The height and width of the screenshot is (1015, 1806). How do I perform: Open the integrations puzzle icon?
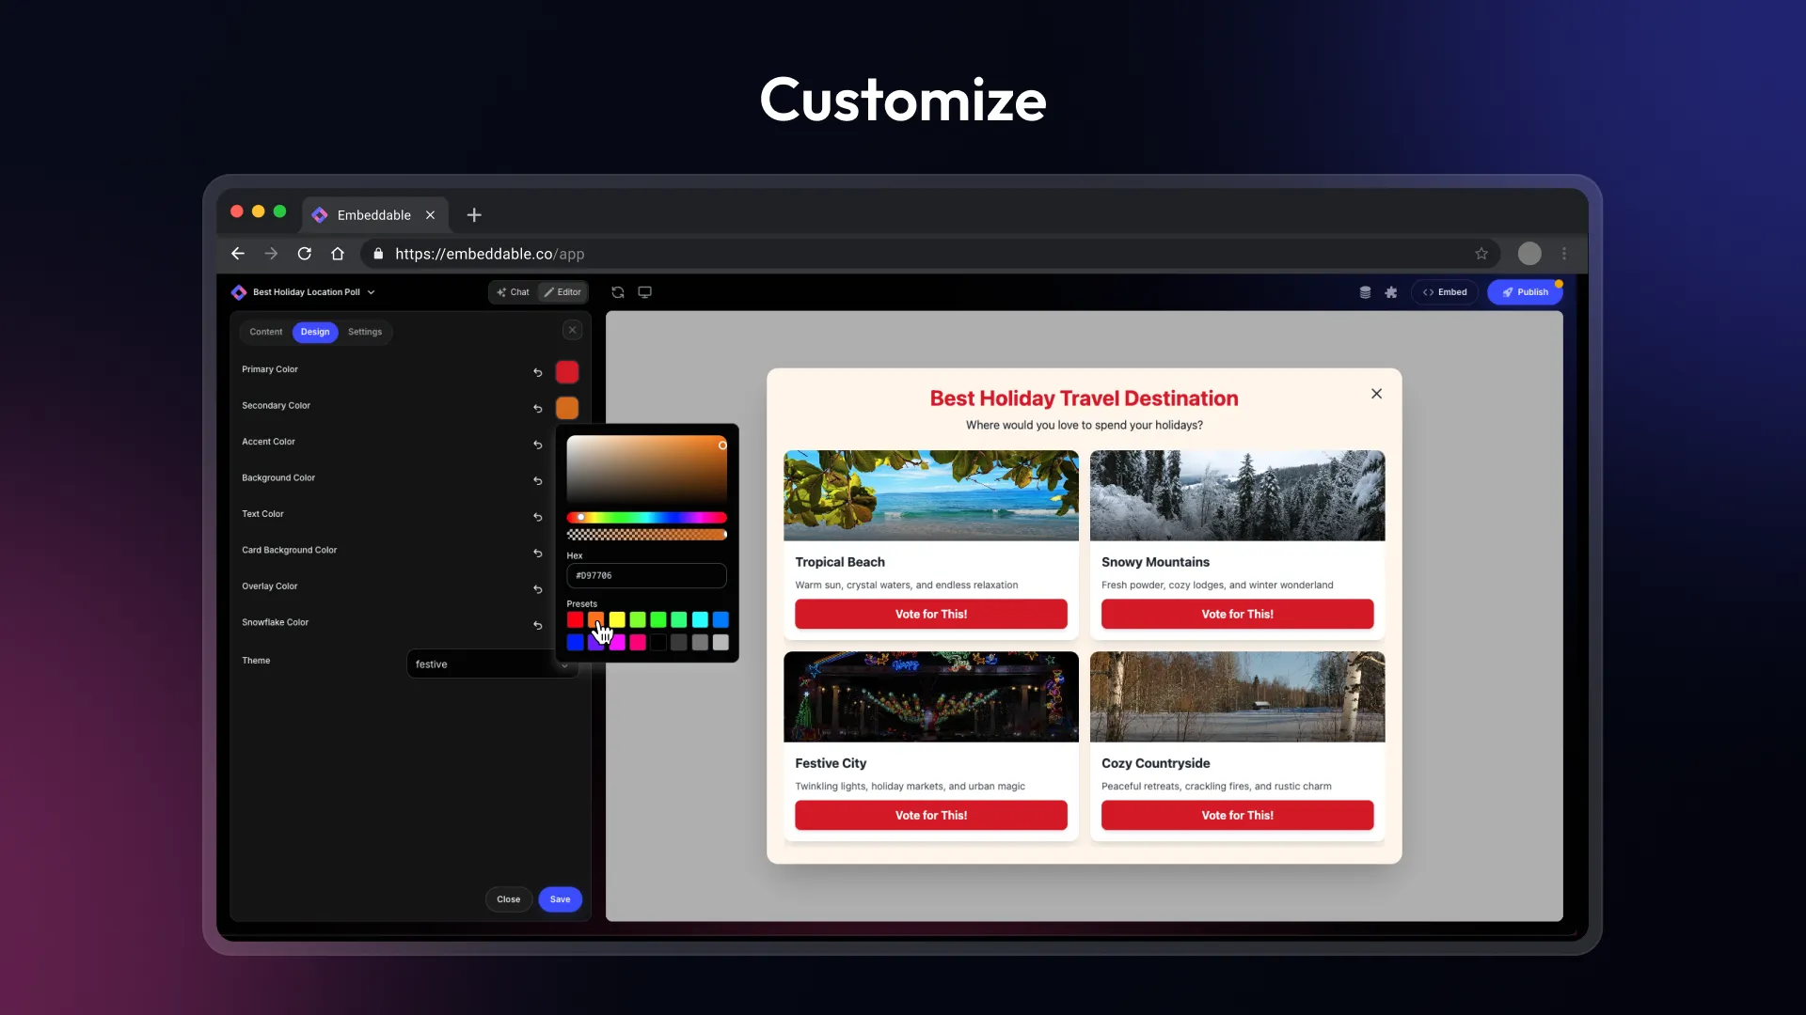pos(1390,292)
